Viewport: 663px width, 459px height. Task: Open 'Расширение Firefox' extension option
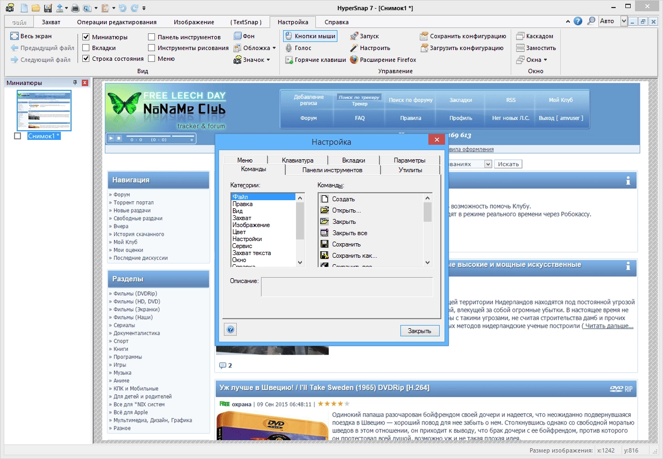tap(383, 60)
